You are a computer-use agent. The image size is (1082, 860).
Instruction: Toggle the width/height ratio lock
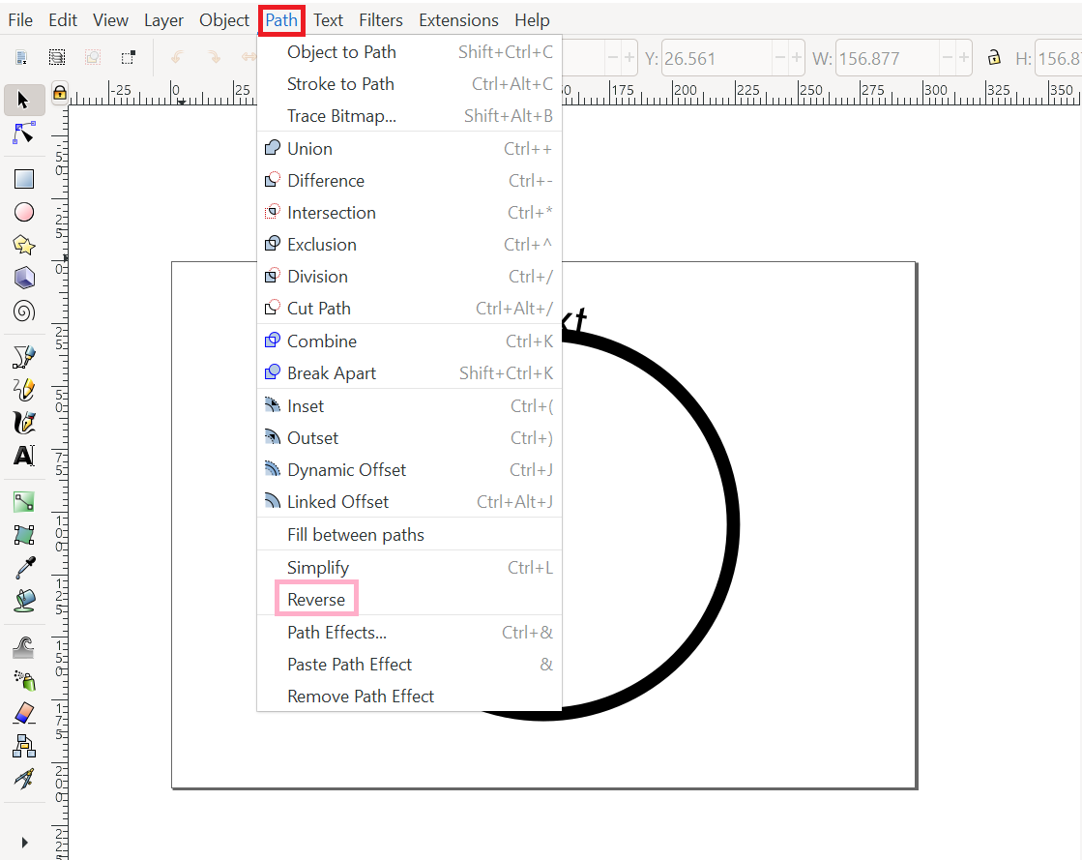click(994, 58)
